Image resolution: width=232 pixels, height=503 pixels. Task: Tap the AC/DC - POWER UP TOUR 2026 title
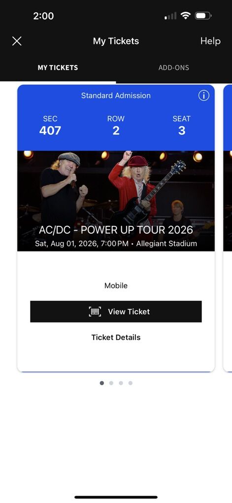(116, 230)
